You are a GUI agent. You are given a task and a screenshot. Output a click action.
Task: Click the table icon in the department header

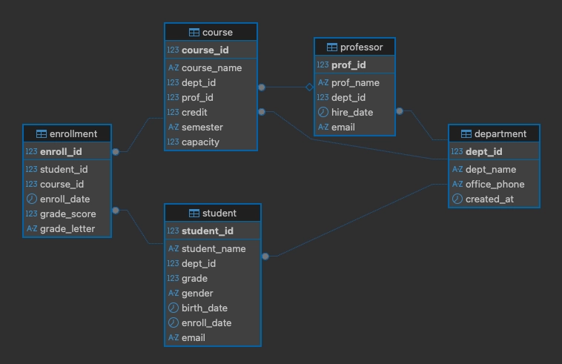[x=466, y=134]
